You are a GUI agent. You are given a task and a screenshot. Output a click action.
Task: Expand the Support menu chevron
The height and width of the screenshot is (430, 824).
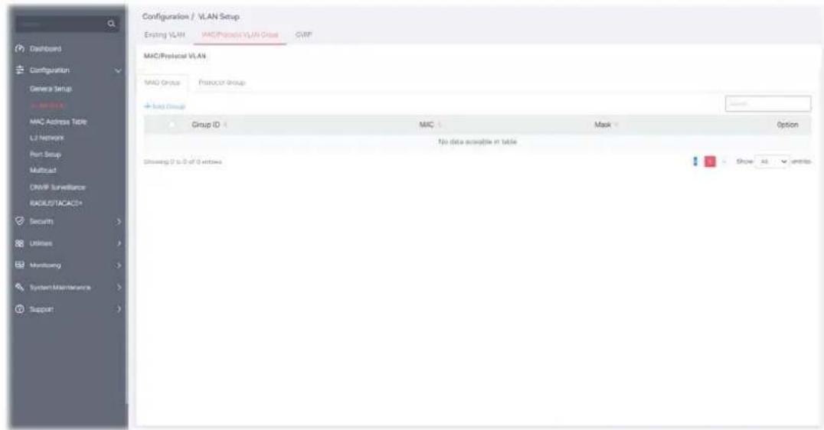coord(119,310)
